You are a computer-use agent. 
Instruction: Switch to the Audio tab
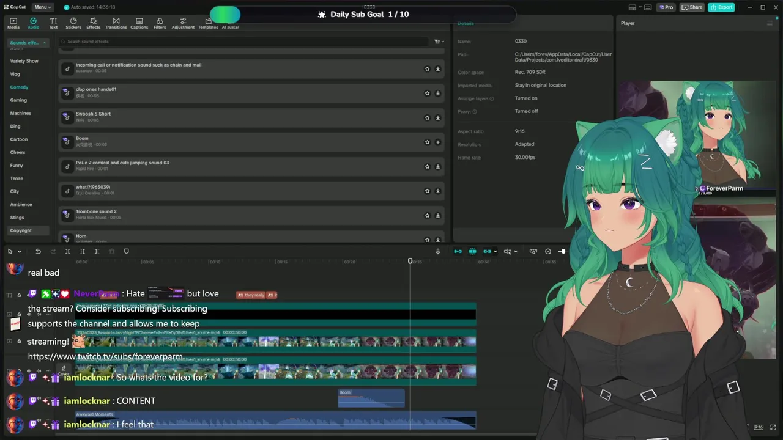[x=33, y=23]
